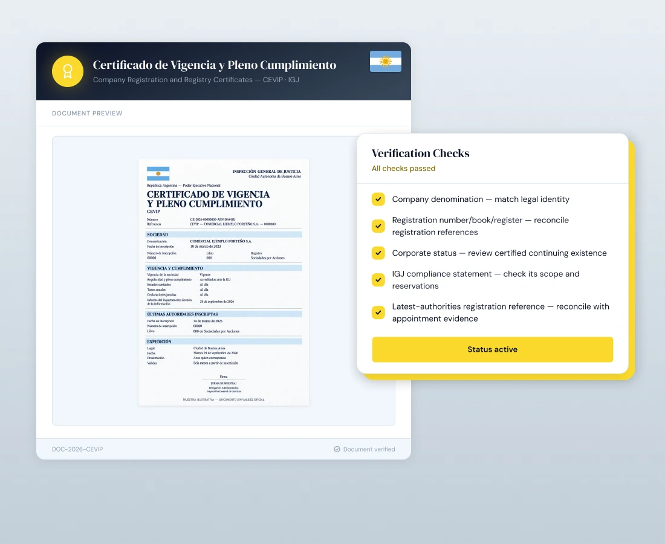The height and width of the screenshot is (544, 665).
Task: Click the 10 de marzo de 2023 date
Action: 206,247
